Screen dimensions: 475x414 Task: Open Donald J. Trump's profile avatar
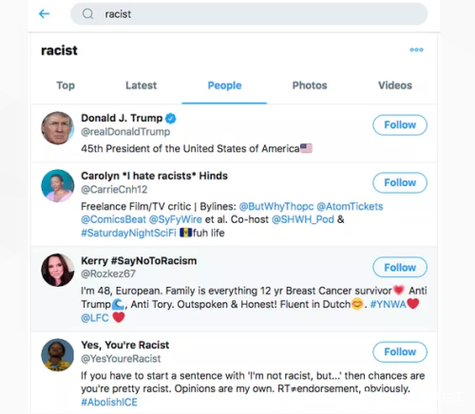pyautogui.click(x=58, y=128)
